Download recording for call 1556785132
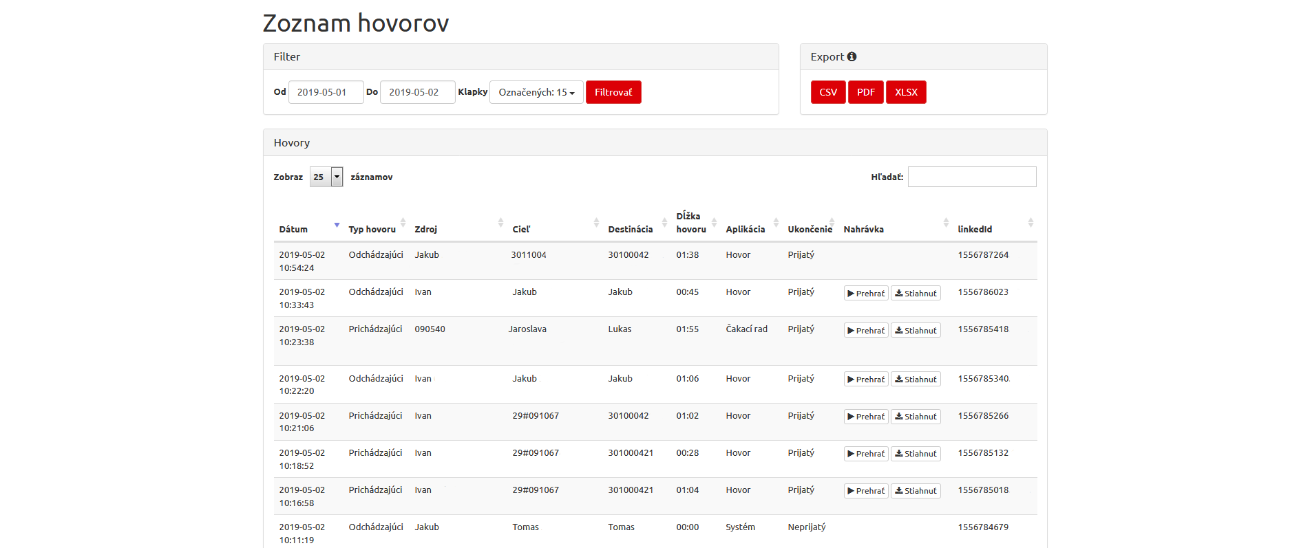Image resolution: width=1310 pixels, height=548 pixels. [x=916, y=454]
